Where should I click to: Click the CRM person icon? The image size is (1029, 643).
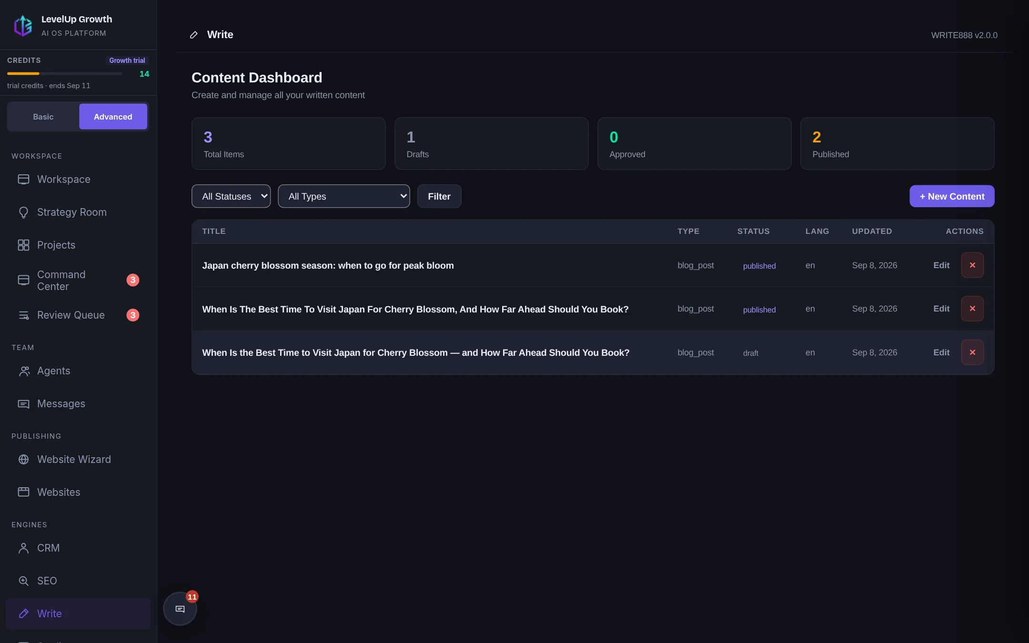[x=23, y=548]
